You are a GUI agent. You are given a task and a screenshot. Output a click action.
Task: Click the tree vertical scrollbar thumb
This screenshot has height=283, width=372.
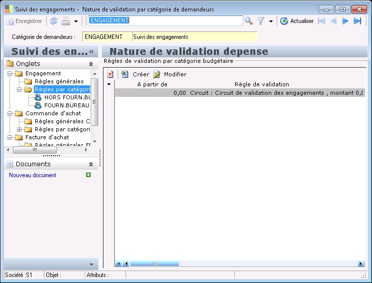(95, 102)
